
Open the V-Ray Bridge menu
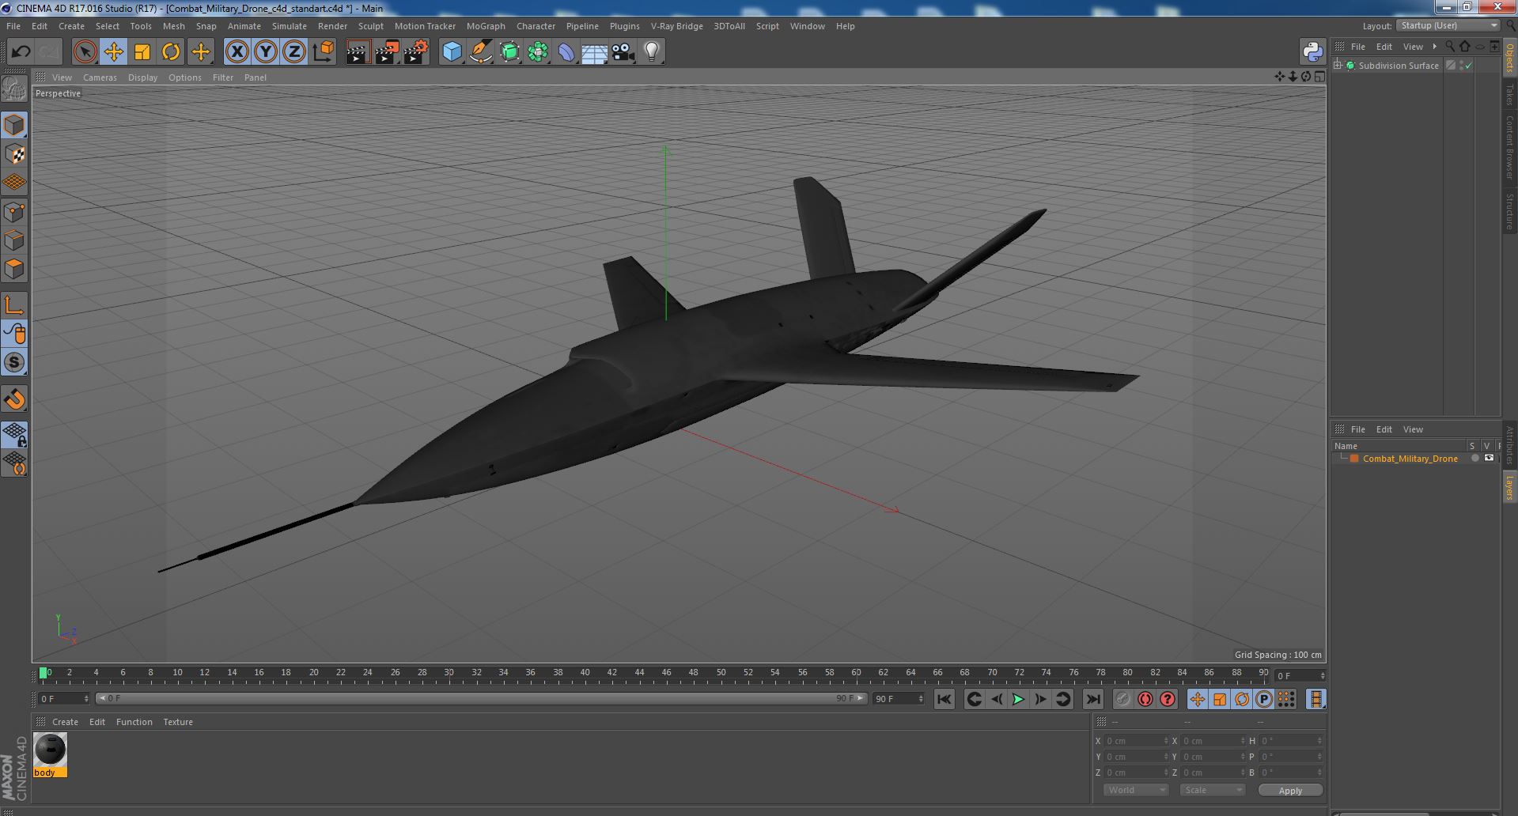click(676, 26)
